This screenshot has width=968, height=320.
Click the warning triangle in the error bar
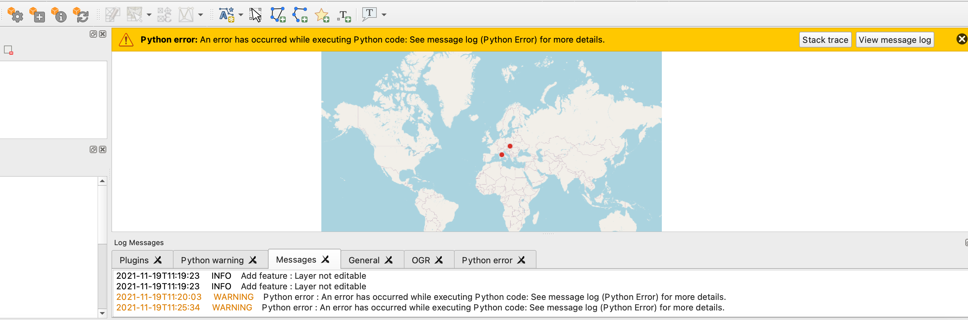(126, 39)
